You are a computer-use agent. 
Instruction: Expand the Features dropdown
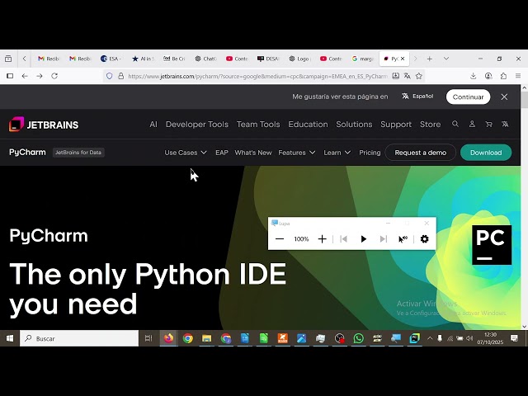click(x=297, y=153)
